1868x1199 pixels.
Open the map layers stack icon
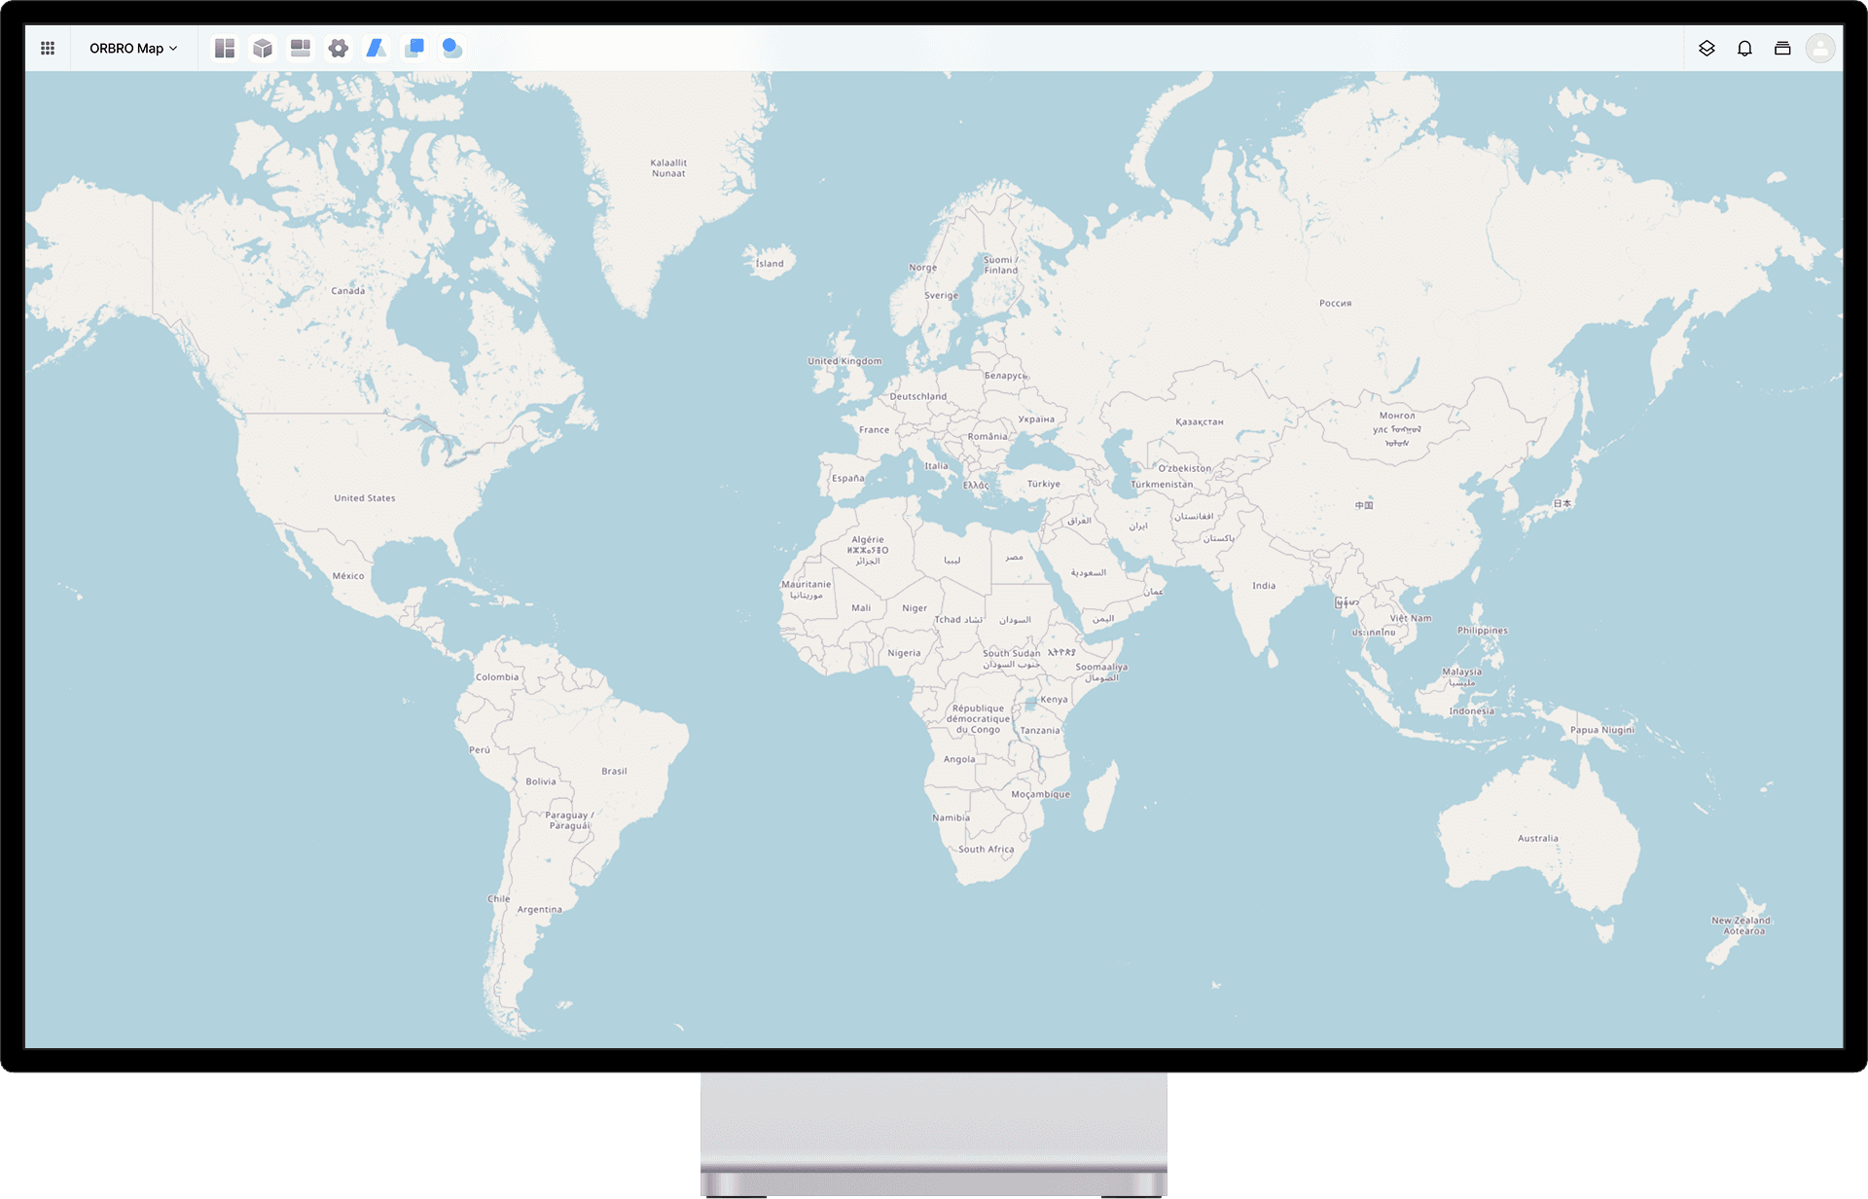[1706, 48]
